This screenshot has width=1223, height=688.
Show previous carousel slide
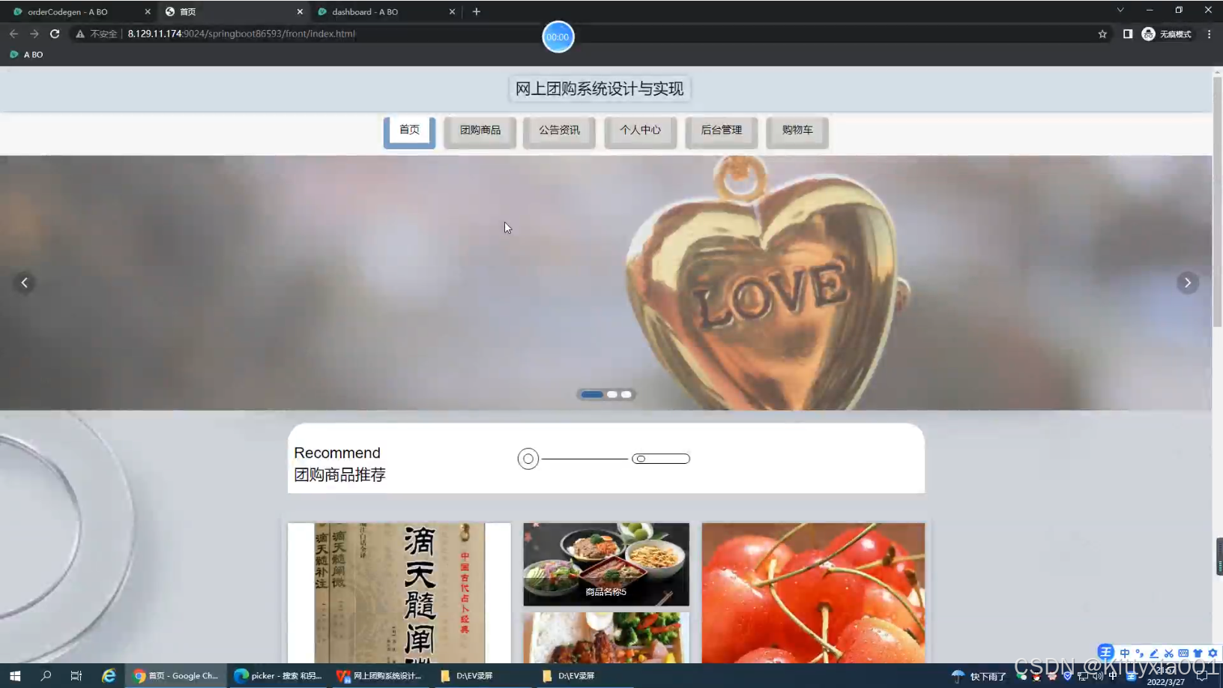pos(25,283)
